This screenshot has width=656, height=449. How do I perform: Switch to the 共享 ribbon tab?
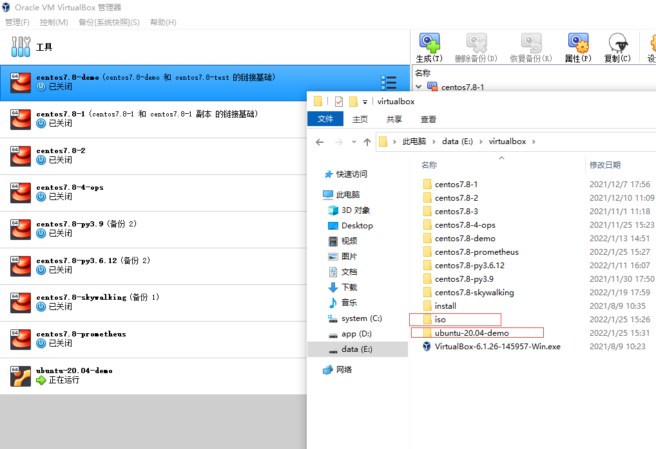(394, 120)
